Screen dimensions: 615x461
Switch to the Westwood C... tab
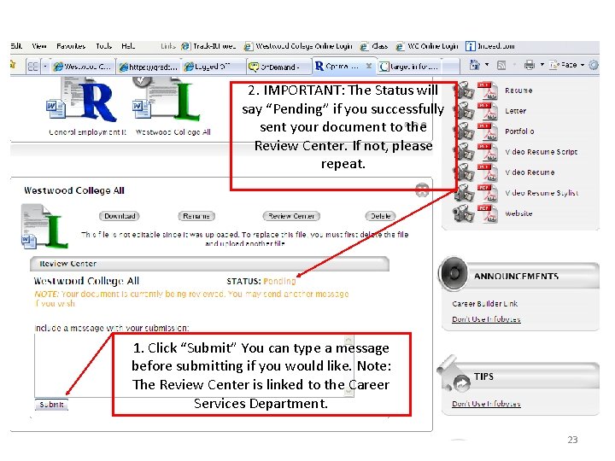click(83, 67)
